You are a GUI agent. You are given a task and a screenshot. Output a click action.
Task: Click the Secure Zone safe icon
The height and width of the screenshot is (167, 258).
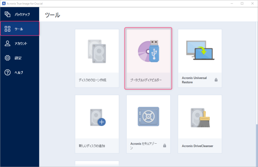point(148,116)
